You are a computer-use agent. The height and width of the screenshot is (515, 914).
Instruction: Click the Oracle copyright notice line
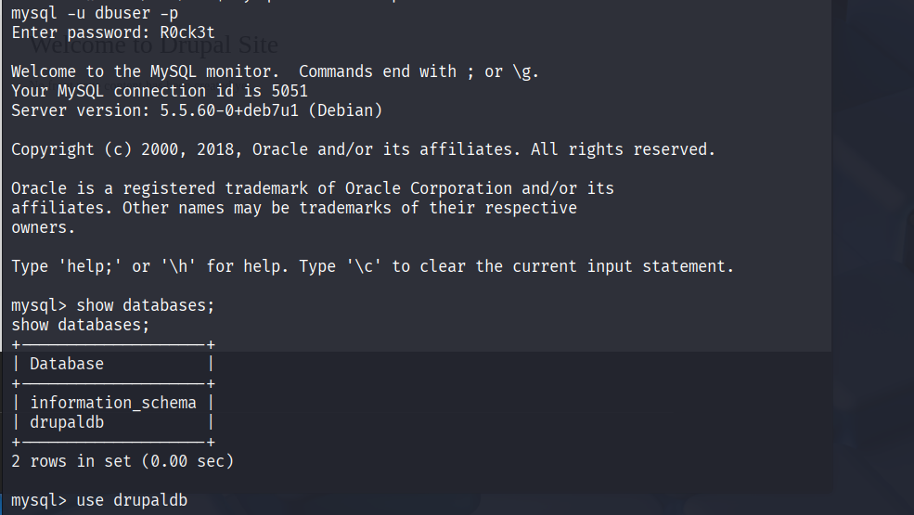coord(363,149)
